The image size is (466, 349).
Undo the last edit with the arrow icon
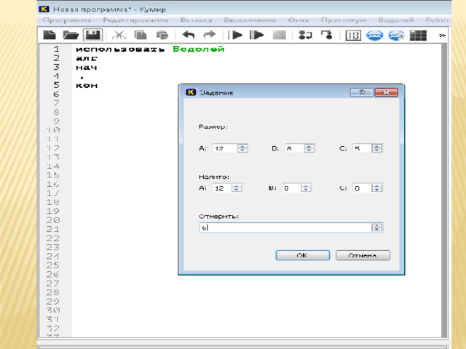[x=188, y=35]
